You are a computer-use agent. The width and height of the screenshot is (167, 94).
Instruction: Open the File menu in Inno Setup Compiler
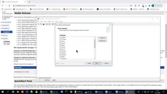[38, 21]
